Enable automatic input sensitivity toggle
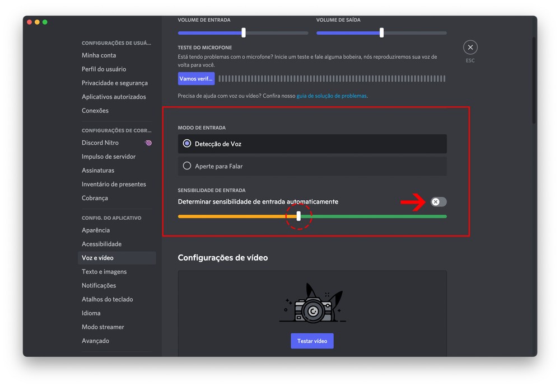 point(438,202)
